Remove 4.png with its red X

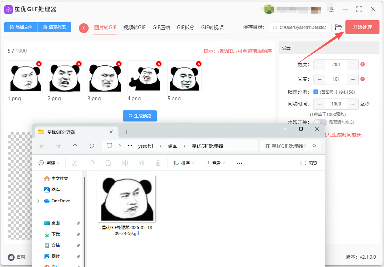point(159,64)
